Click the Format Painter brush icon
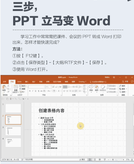 point(8,92)
